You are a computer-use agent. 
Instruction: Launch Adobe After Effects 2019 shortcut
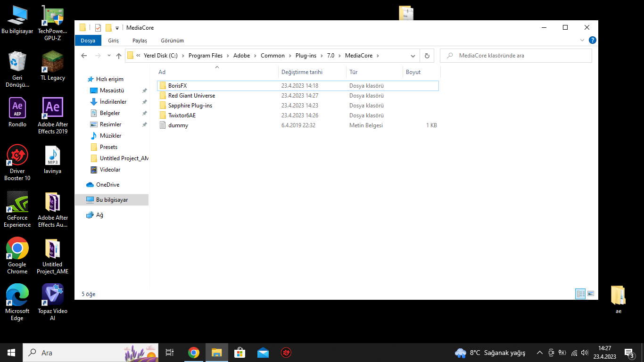point(52,115)
